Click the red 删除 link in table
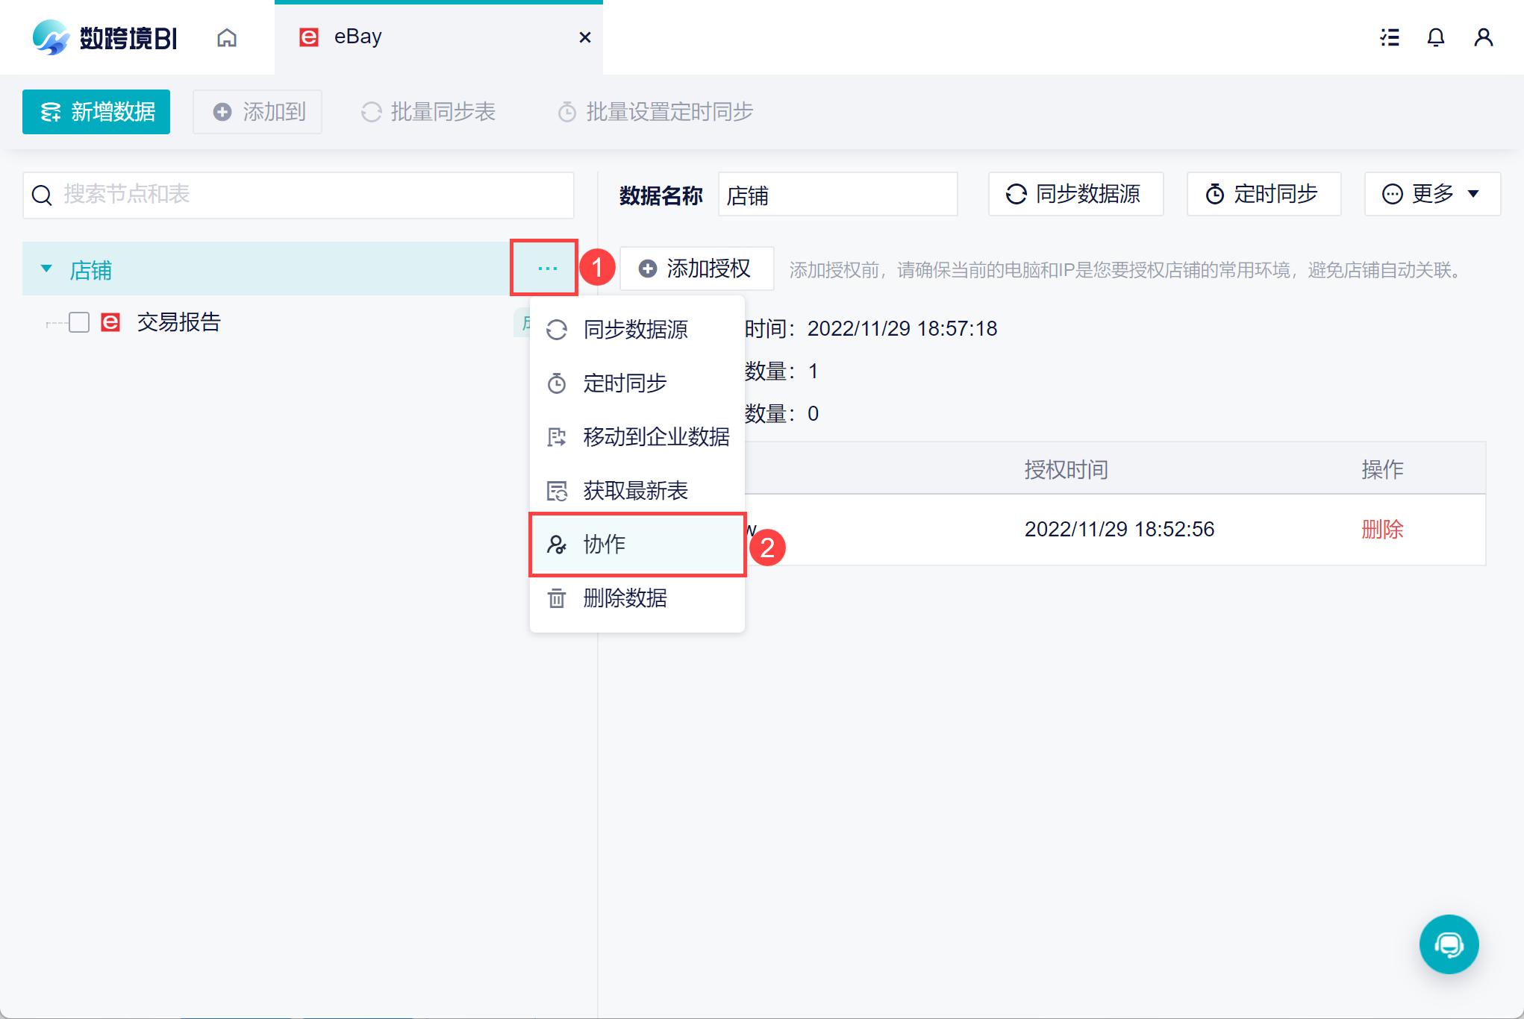Image resolution: width=1524 pixels, height=1019 pixels. (x=1381, y=530)
